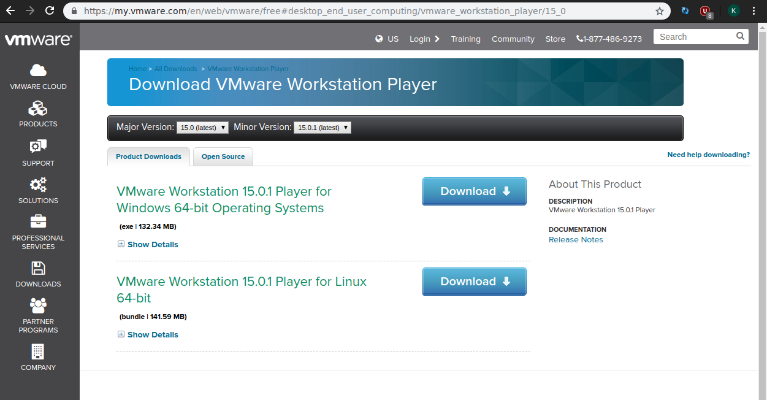Switch to Open Source tab
Screen dimensions: 767x400
click(x=223, y=156)
